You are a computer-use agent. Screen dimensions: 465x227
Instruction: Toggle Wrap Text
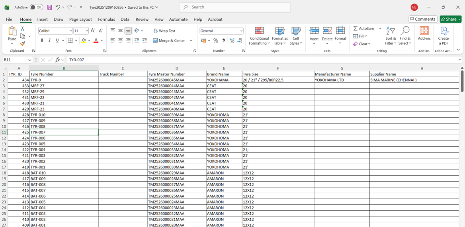point(164,31)
